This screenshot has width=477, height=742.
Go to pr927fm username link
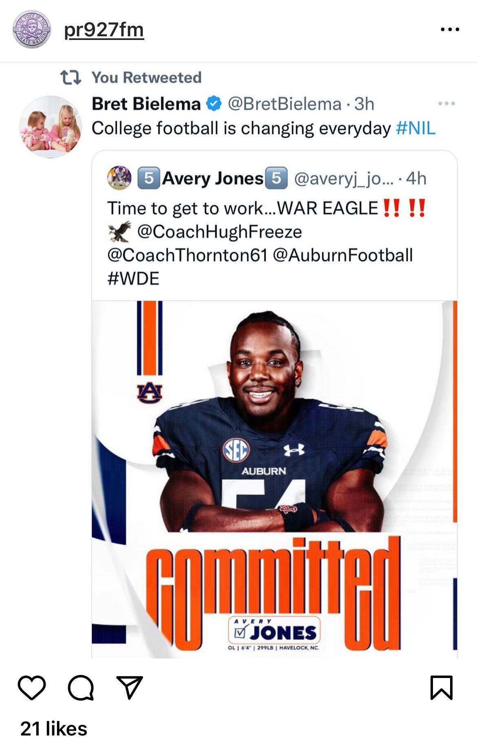(x=104, y=30)
